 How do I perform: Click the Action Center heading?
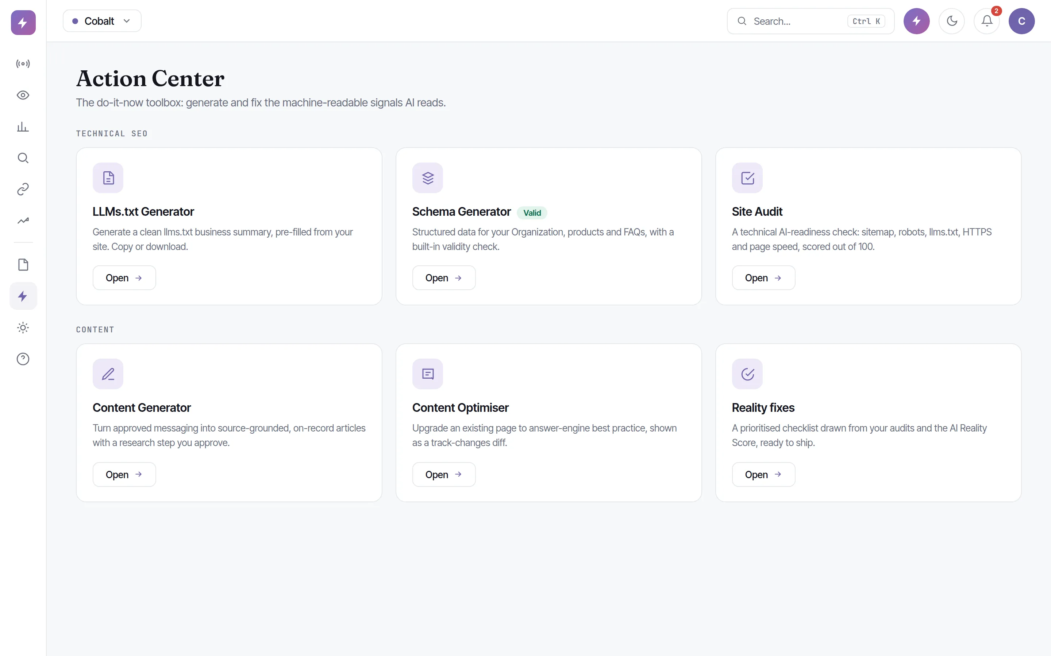pos(150,78)
